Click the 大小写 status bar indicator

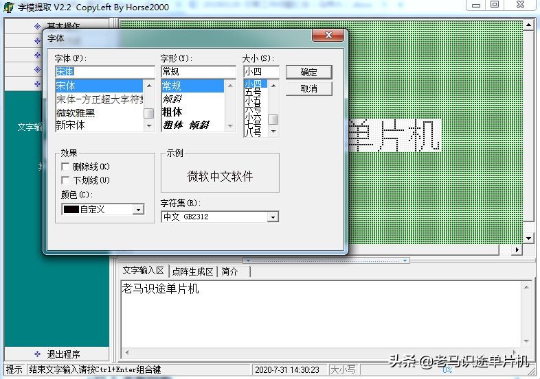tap(343, 369)
